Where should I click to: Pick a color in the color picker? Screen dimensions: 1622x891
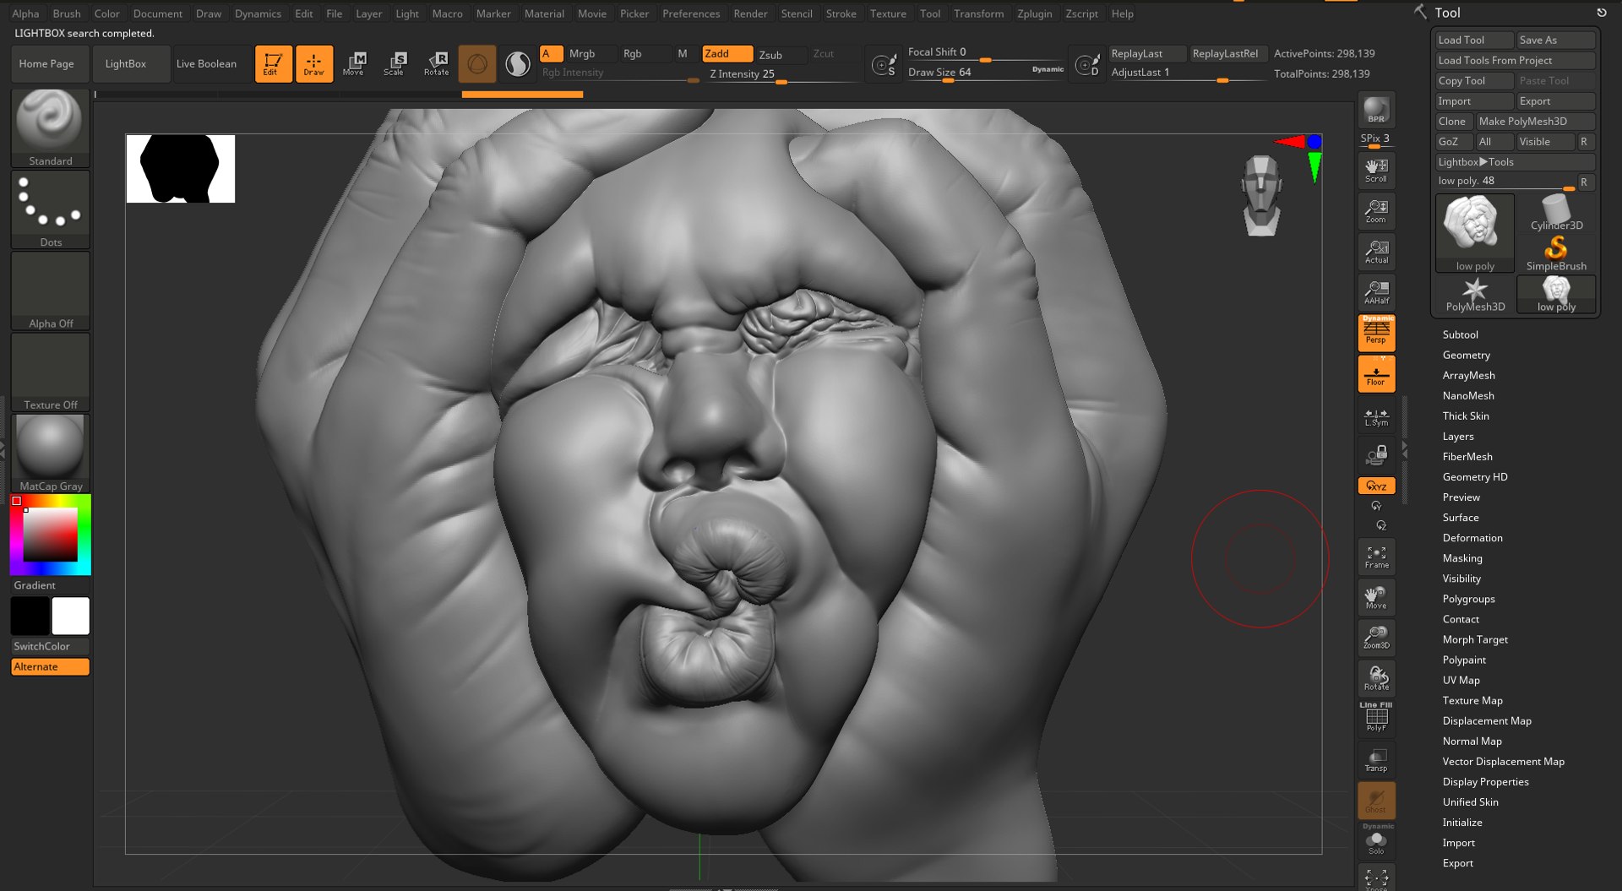coord(51,535)
